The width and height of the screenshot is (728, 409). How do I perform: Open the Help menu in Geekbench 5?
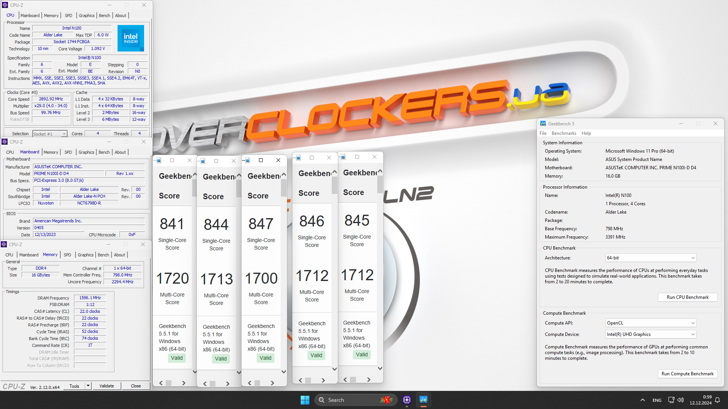pos(586,133)
